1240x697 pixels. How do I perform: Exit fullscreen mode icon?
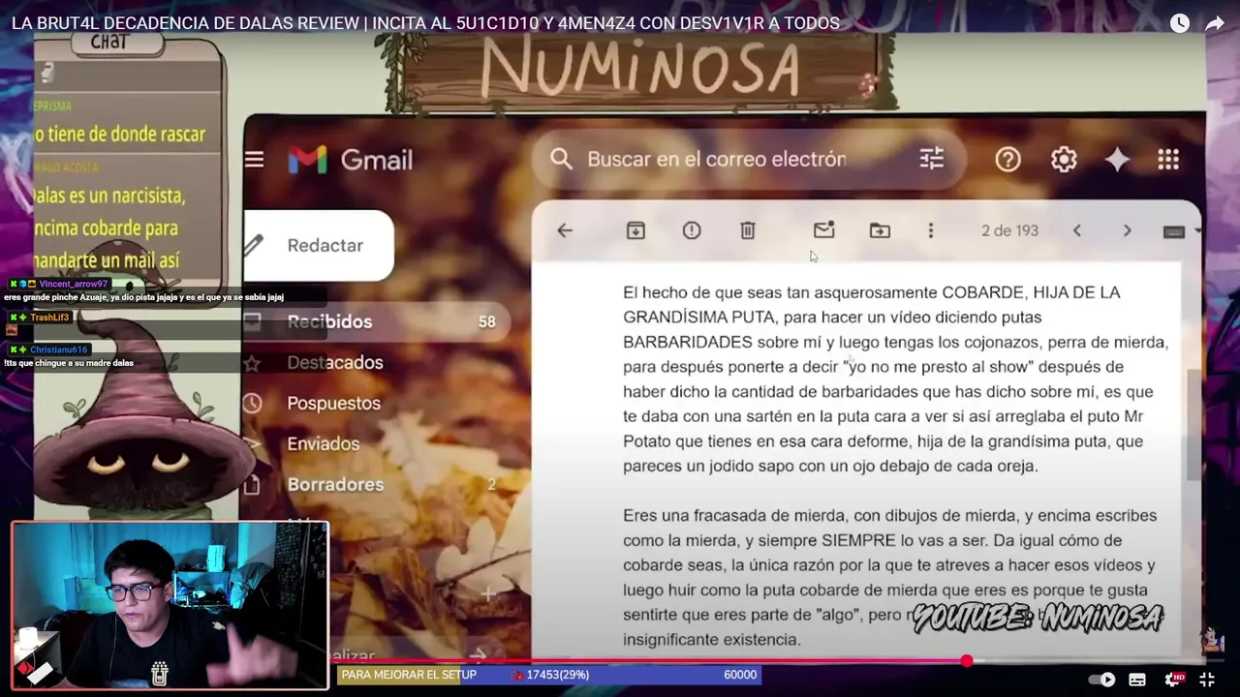coord(1207,680)
